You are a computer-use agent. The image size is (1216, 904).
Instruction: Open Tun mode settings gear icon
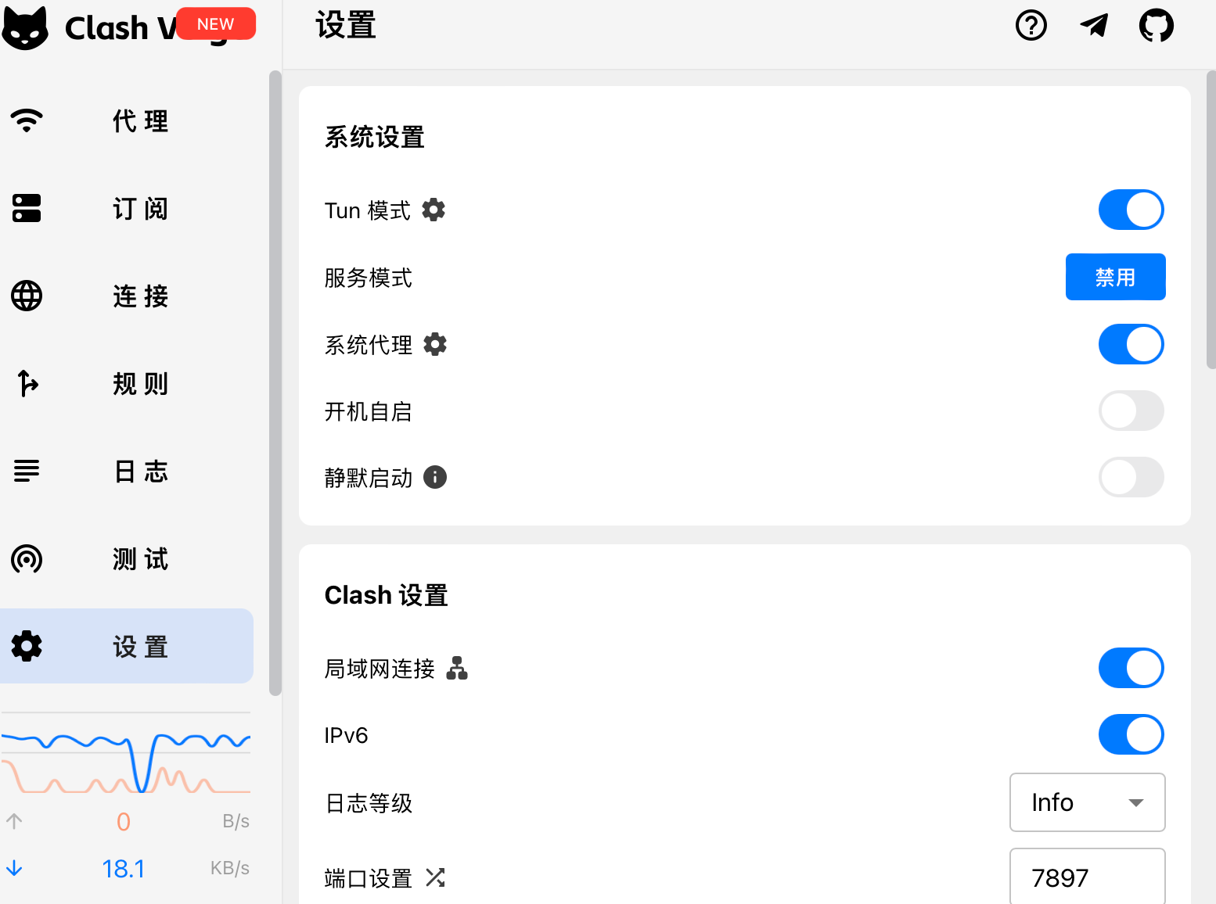(x=434, y=210)
